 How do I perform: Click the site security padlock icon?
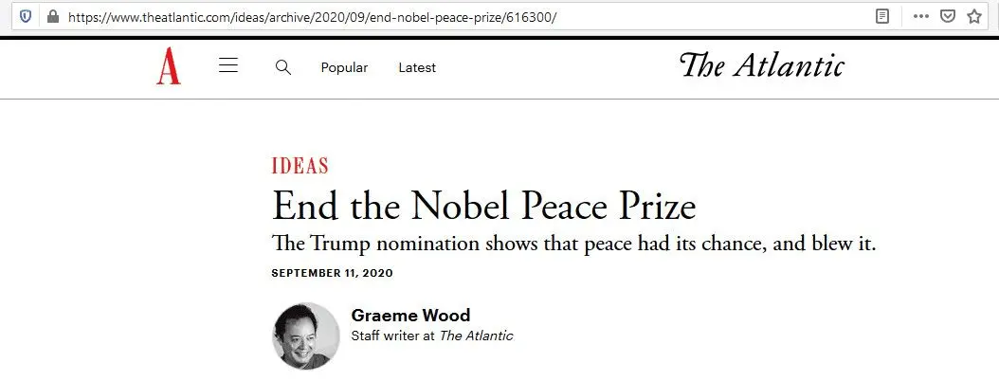(51, 16)
